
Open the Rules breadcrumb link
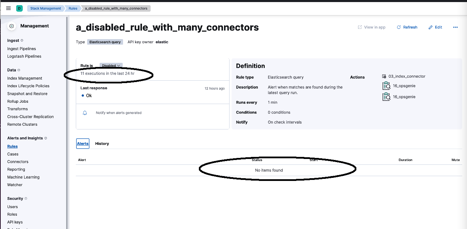click(x=72, y=8)
